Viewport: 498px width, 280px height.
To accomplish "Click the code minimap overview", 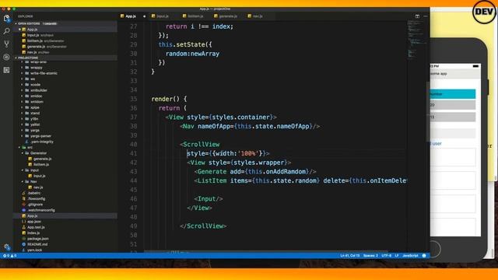I will tap(416, 40).
